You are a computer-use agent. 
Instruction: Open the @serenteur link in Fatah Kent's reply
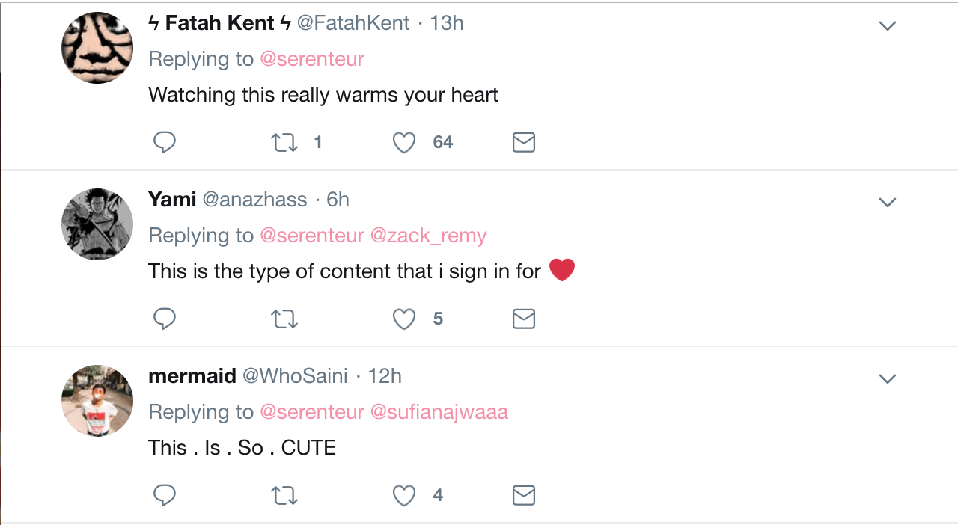312,59
